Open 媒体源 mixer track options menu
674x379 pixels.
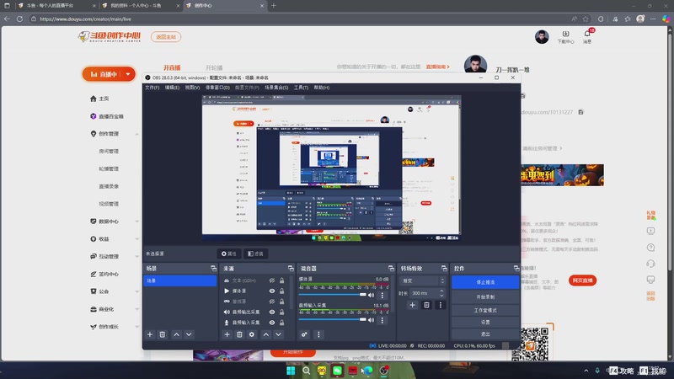382,296
